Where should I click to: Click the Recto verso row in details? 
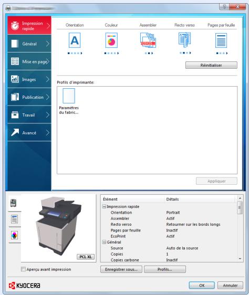click(169, 224)
